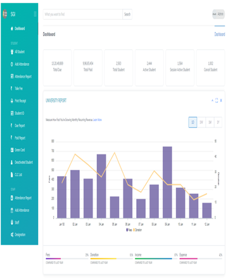Toggle the sidebar collapse icon beside SGI

point(35,14)
